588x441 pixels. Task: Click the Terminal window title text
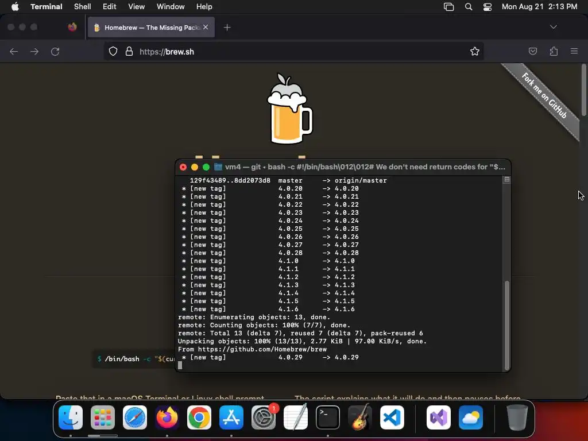click(x=365, y=167)
